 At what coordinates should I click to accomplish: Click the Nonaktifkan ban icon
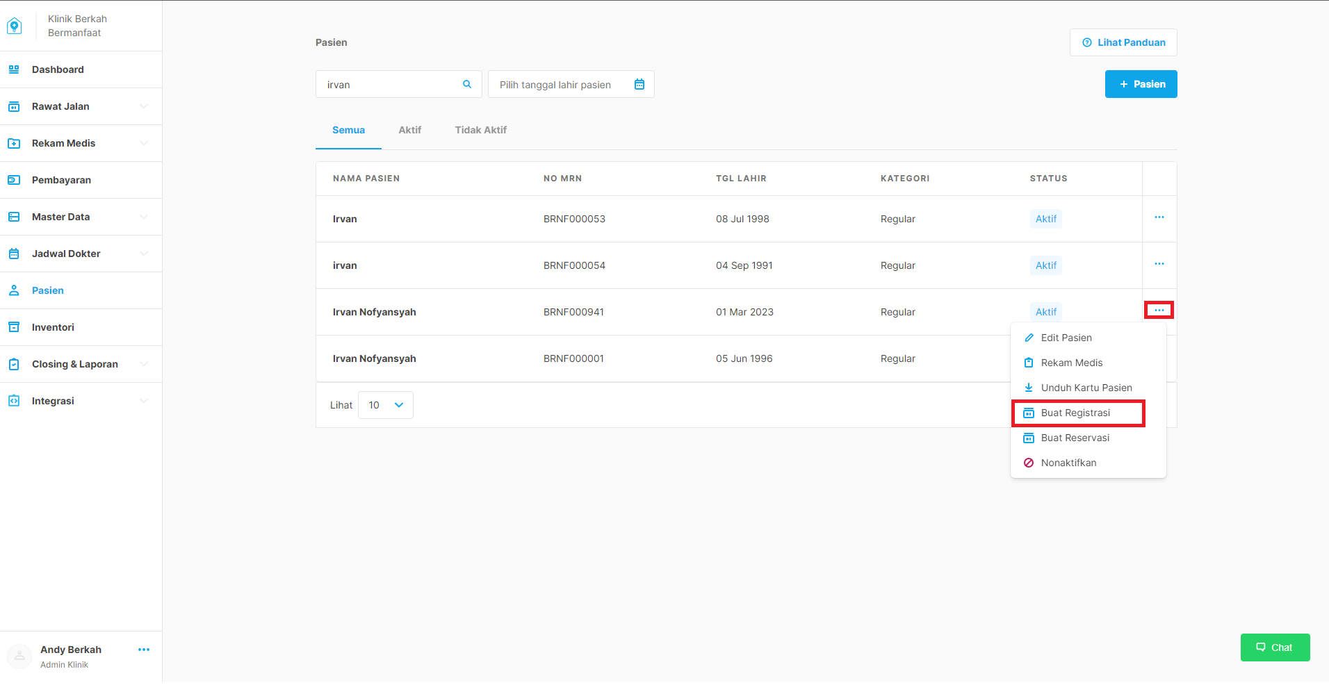pyautogui.click(x=1029, y=463)
